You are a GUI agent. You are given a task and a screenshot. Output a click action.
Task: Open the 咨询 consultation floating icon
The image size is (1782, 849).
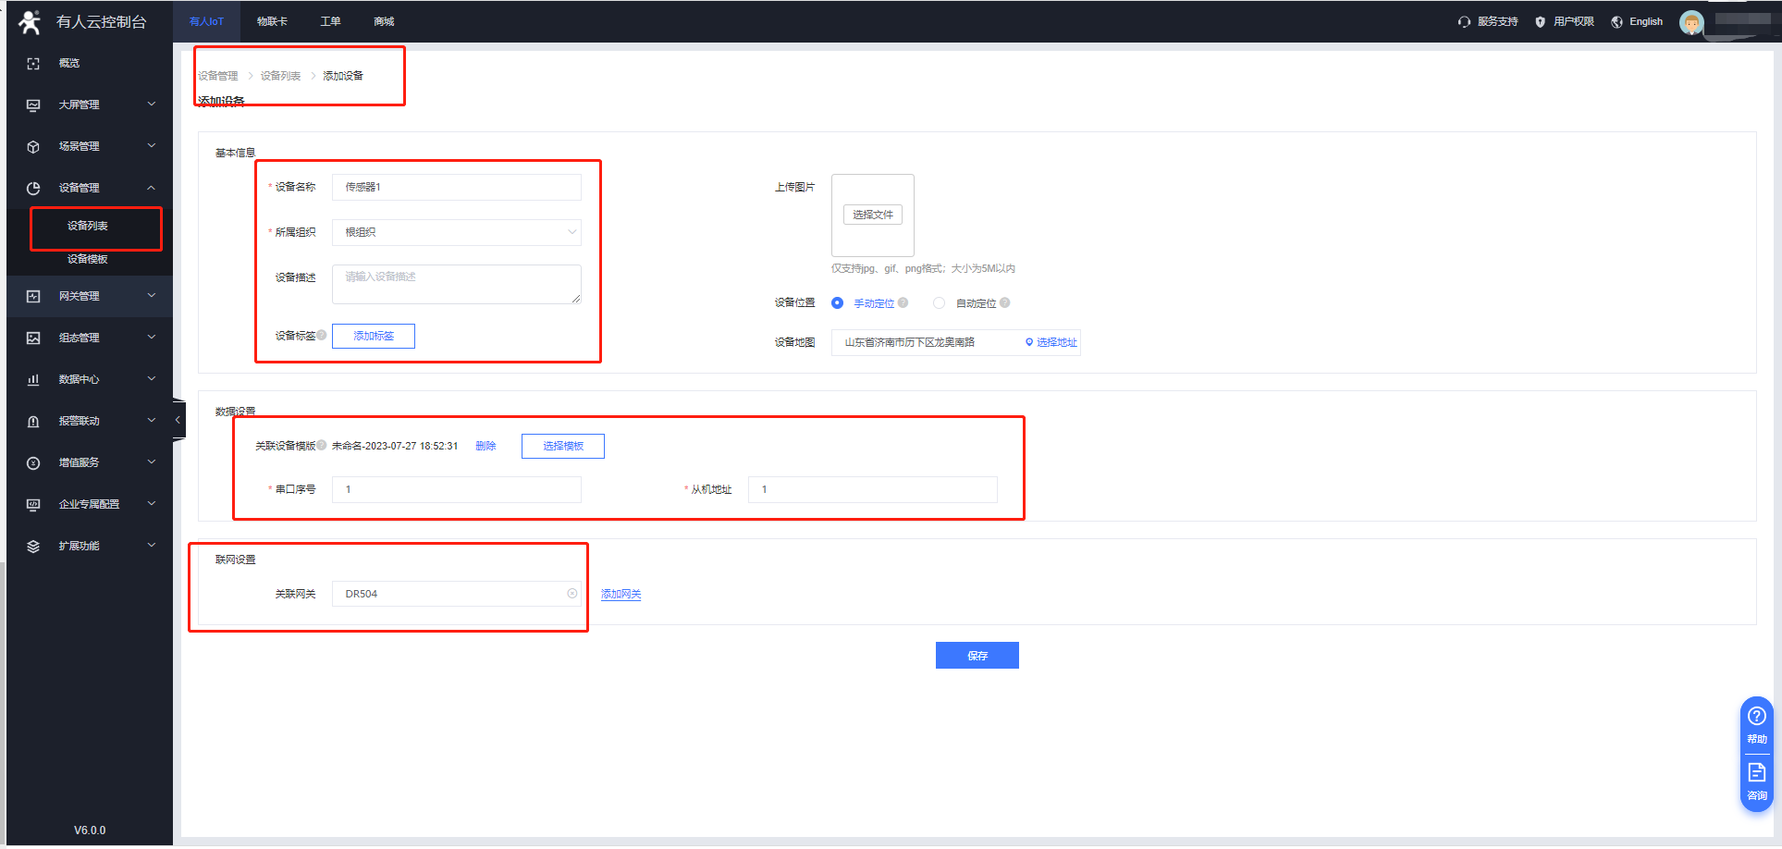[x=1756, y=781]
